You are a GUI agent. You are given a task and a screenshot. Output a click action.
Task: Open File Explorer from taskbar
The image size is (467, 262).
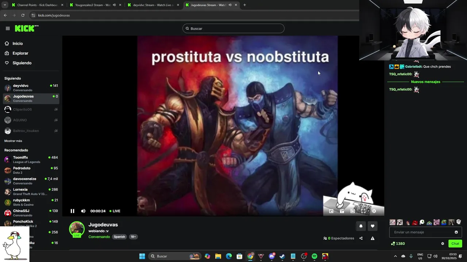(x=218, y=256)
